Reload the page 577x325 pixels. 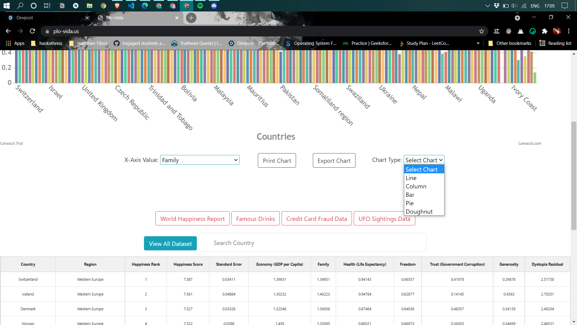32,31
